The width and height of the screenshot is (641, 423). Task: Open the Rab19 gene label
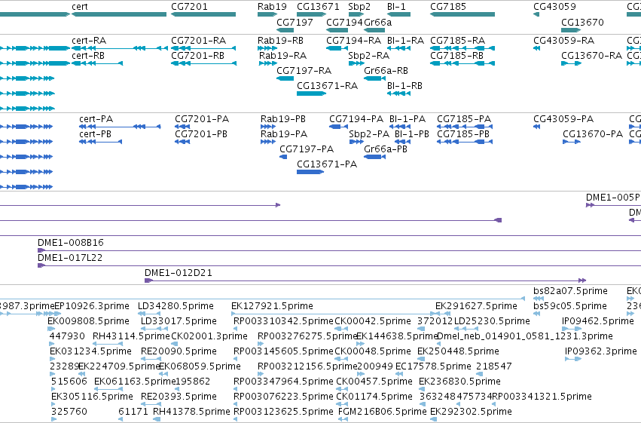(272, 7)
